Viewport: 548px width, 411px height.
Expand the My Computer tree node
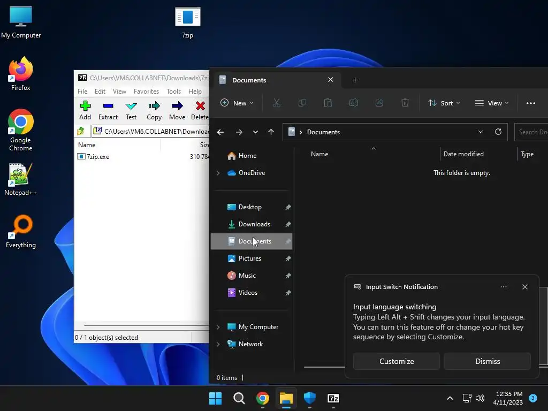click(x=218, y=327)
